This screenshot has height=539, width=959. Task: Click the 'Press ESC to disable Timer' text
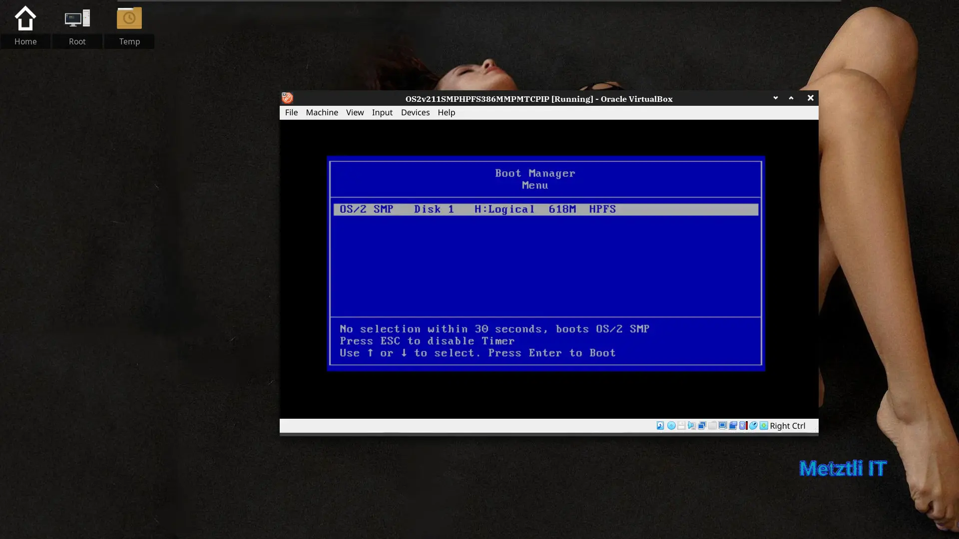(427, 341)
